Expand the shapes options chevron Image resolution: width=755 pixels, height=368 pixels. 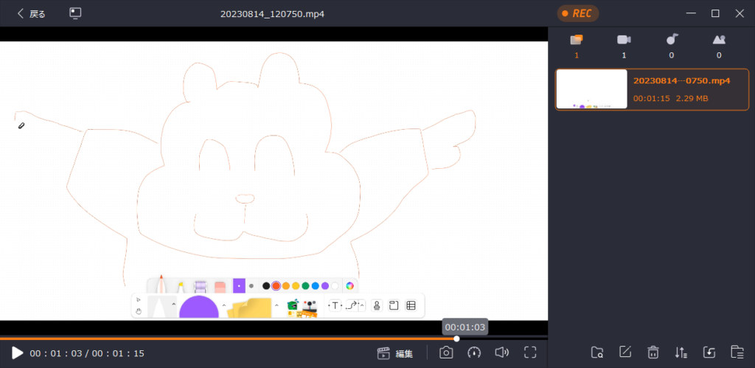click(224, 305)
